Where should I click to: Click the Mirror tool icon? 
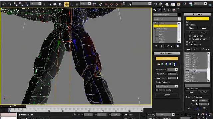(x=155, y=4)
